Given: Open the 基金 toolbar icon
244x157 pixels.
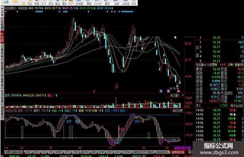Looking at the screenshot, I should point(58,3).
